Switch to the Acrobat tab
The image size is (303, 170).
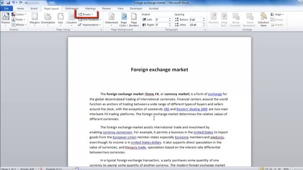click(153, 8)
